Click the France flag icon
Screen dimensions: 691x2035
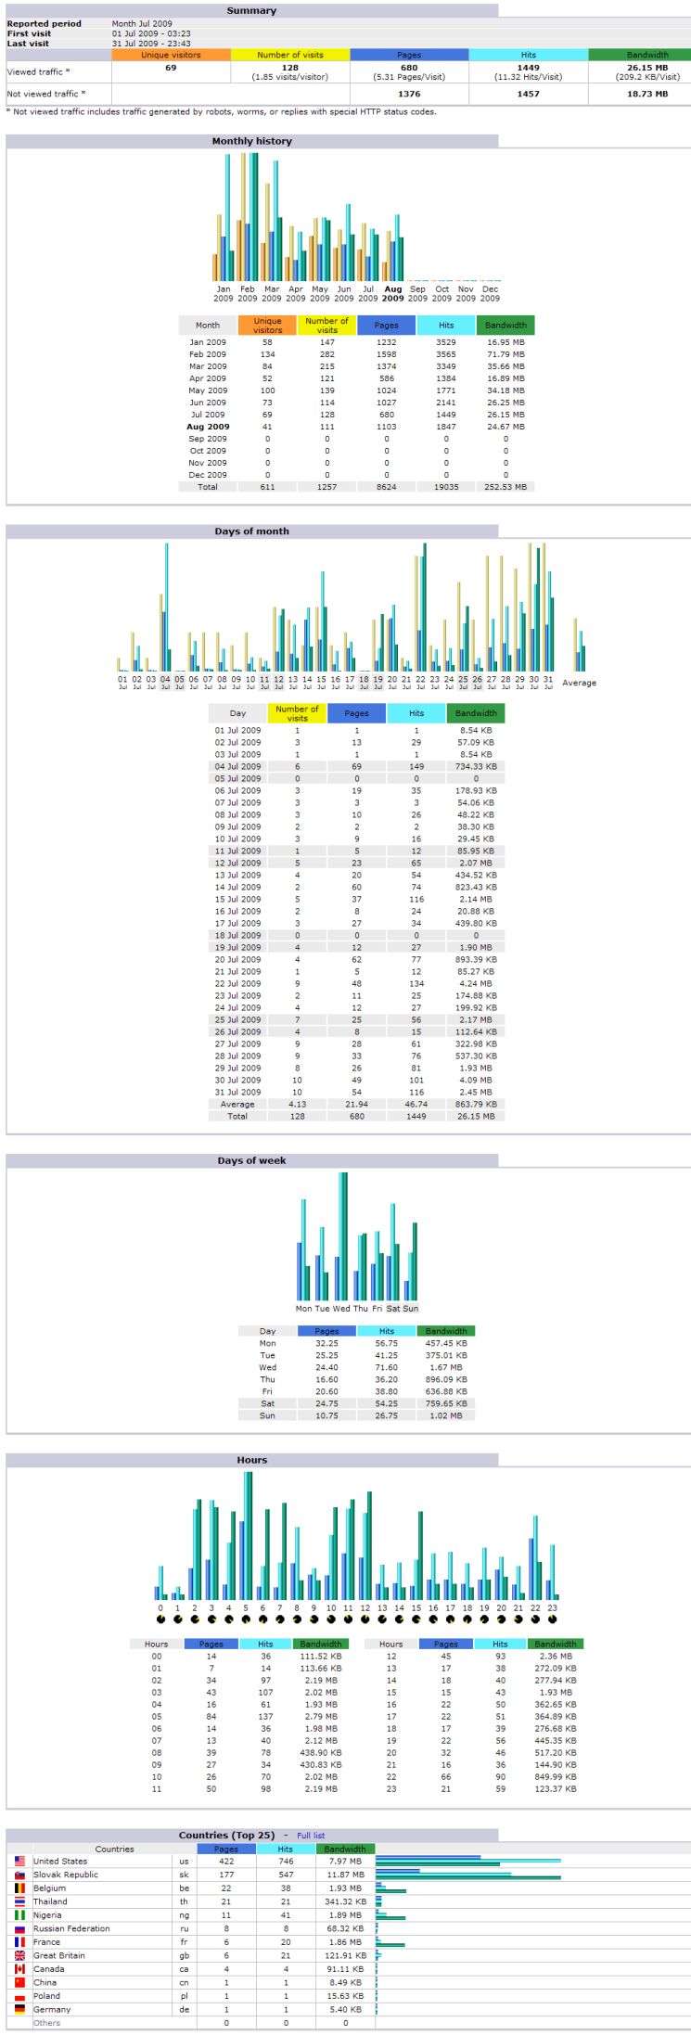(x=20, y=1941)
